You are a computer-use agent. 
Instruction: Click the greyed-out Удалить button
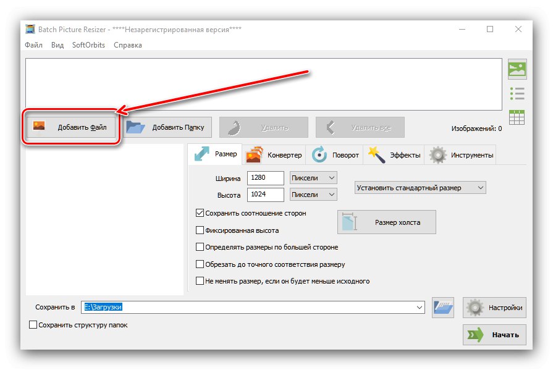pyautogui.click(x=264, y=127)
